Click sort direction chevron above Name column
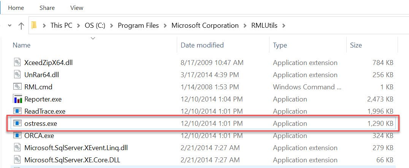 [93, 38]
